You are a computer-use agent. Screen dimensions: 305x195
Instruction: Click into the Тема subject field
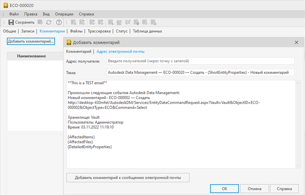point(201,73)
